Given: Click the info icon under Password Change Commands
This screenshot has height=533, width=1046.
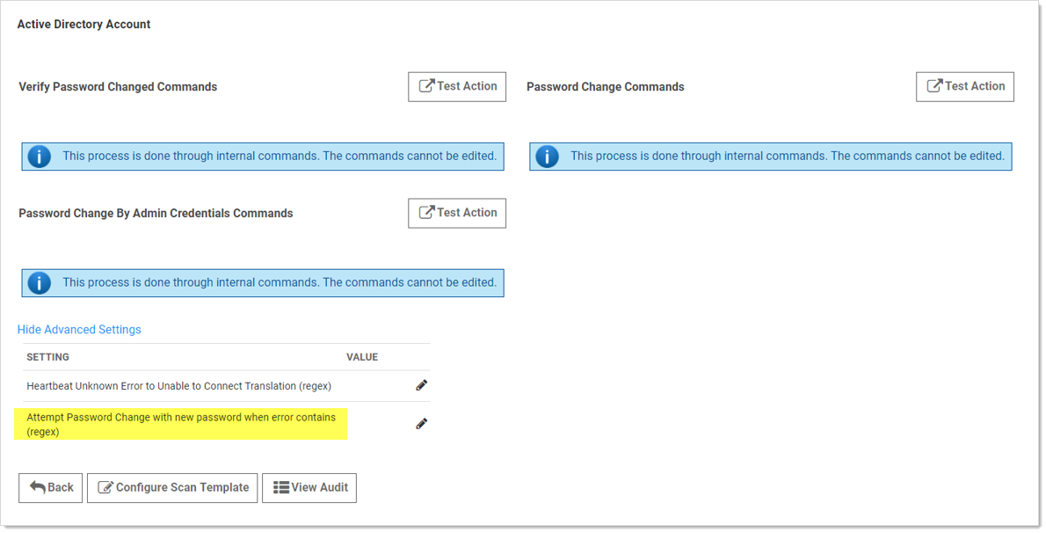Looking at the screenshot, I should [x=547, y=156].
